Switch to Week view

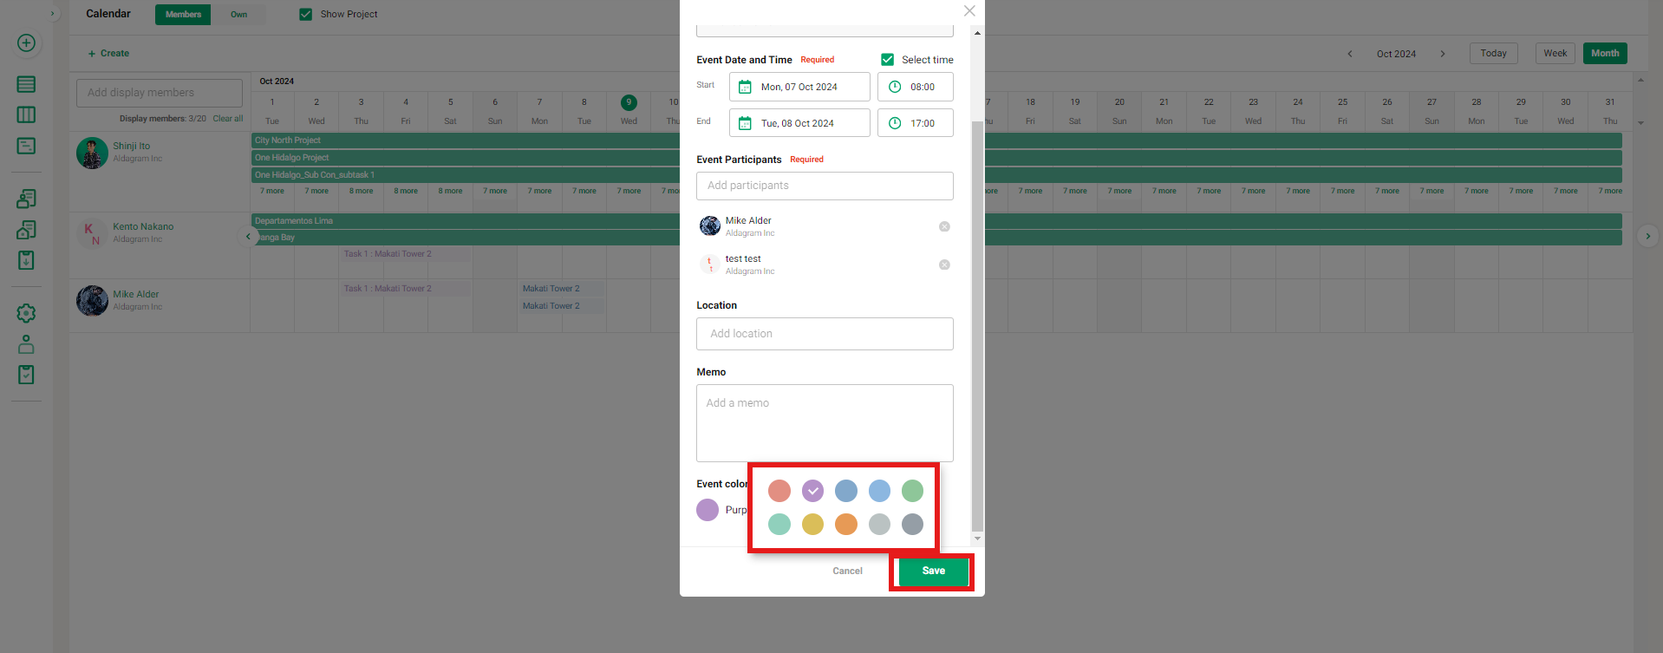(1555, 54)
